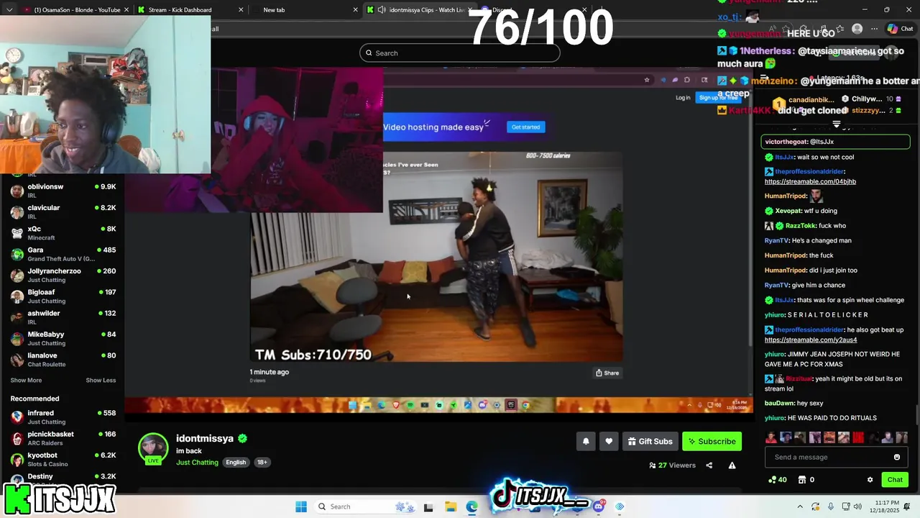Screen dimensions: 920x518
Task: Collapse following list with Show Less
Action: point(101,380)
